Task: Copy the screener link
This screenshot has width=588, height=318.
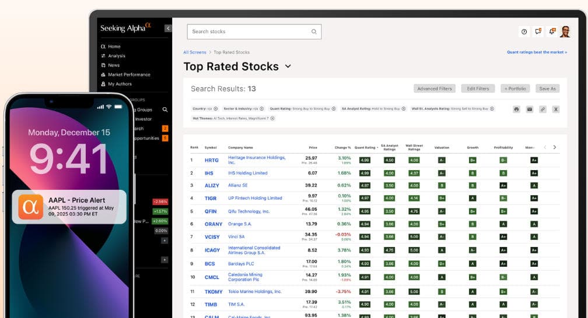Action: tap(542, 109)
